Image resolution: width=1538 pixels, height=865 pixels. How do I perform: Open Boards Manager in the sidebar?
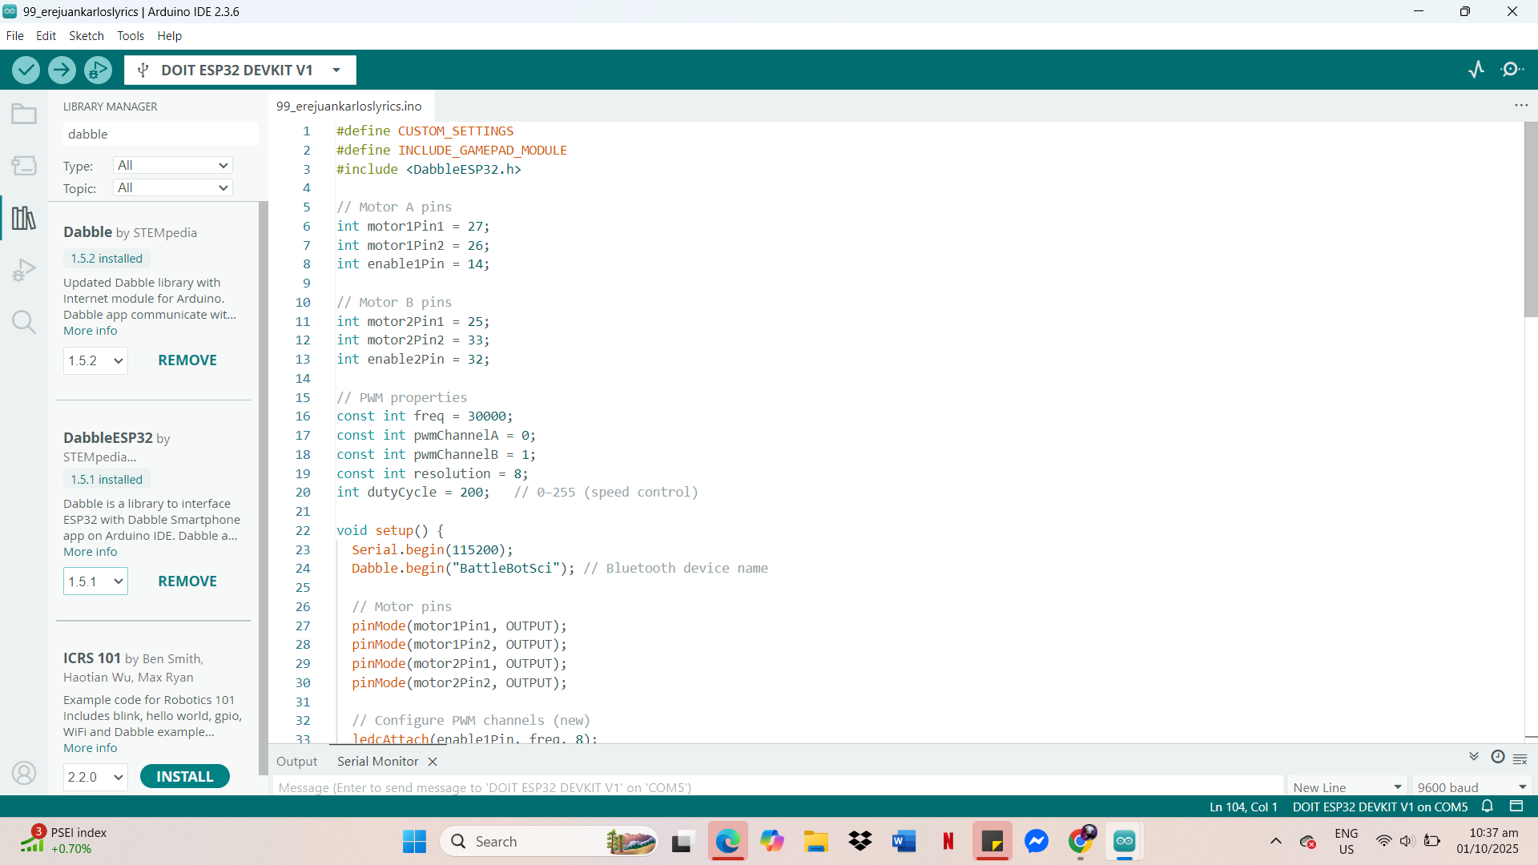coord(24,166)
